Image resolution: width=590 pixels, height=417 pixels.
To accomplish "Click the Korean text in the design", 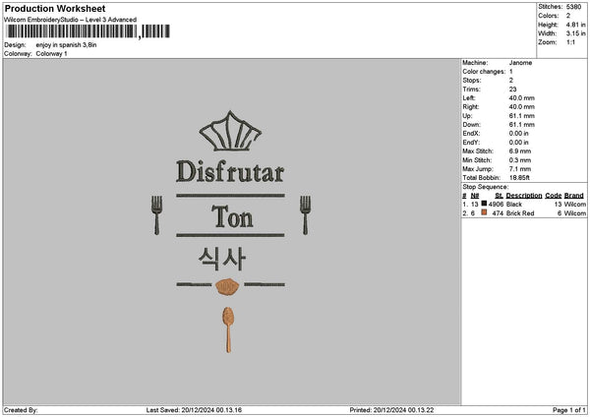I will 222,259.
